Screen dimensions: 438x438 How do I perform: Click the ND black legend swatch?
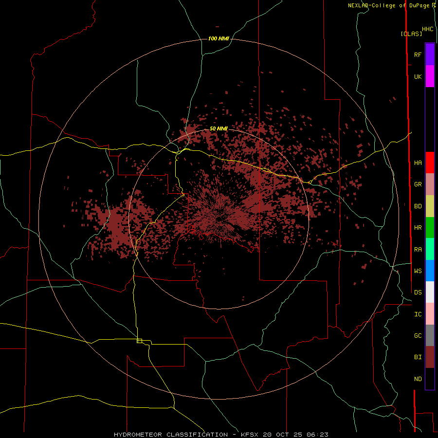pyautogui.click(x=430, y=379)
